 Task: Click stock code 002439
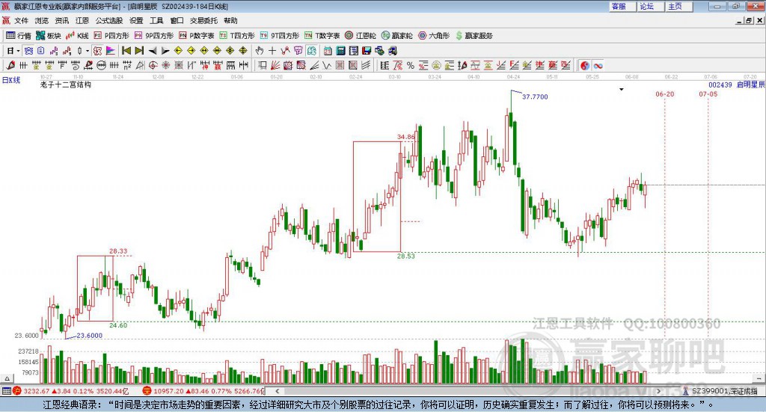tap(720, 85)
